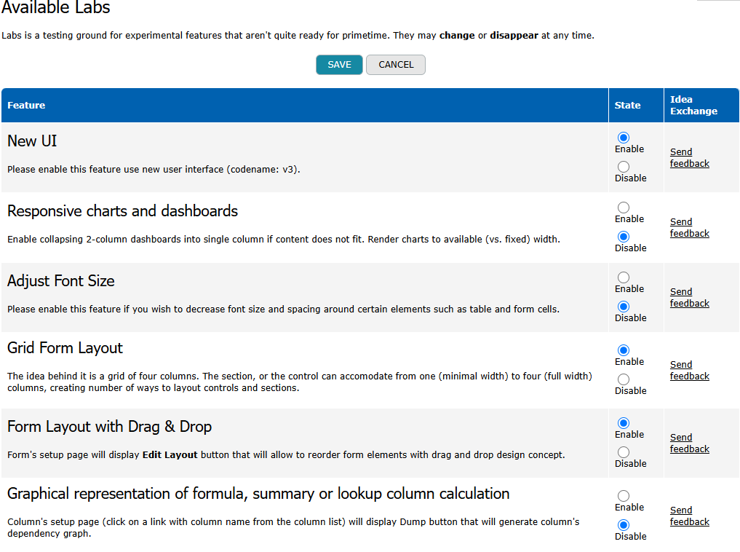This screenshot has width=740, height=552.
Task: Send feedback for Graphical representation feature
Action: [x=690, y=516]
